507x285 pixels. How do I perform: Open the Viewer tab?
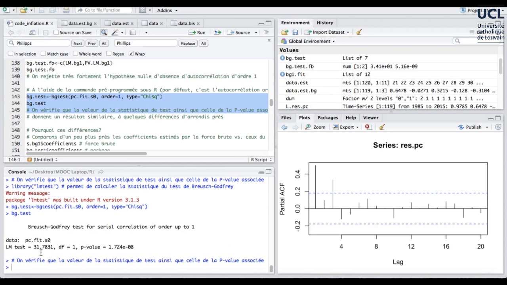[x=371, y=118]
